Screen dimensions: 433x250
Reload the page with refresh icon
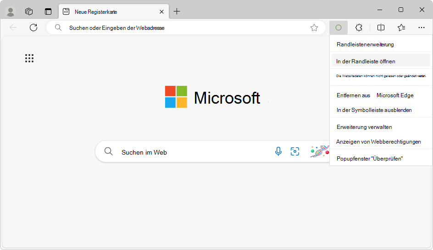pos(33,28)
